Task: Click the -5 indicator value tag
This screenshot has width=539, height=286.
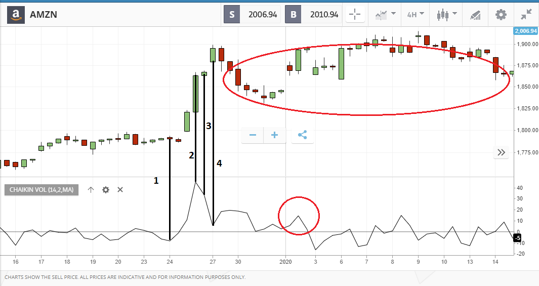Action: point(517,237)
